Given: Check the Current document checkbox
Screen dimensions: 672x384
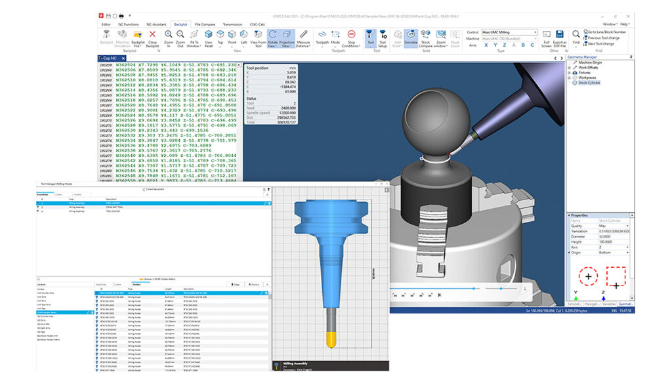Looking at the screenshot, I should (x=144, y=189).
